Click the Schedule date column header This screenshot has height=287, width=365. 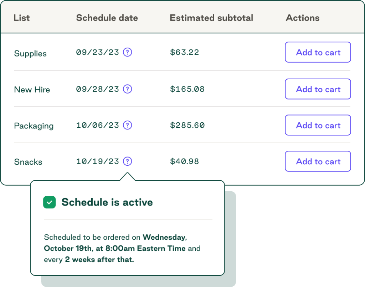(x=107, y=18)
